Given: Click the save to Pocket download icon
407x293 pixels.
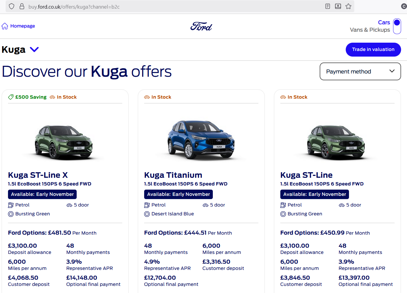Looking at the screenshot, I should [x=338, y=6].
